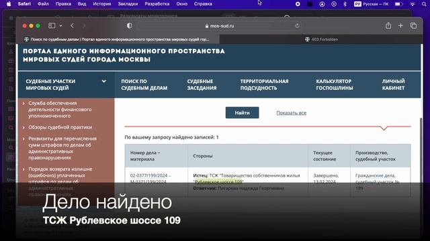
Task: Toggle the Safari sidebar
Action: click(x=52, y=25)
